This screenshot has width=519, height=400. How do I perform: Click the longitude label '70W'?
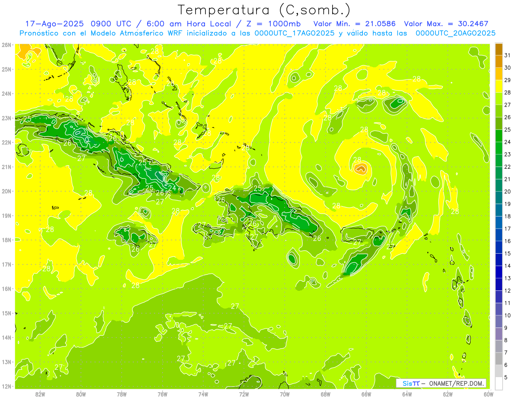coord(285,394)
